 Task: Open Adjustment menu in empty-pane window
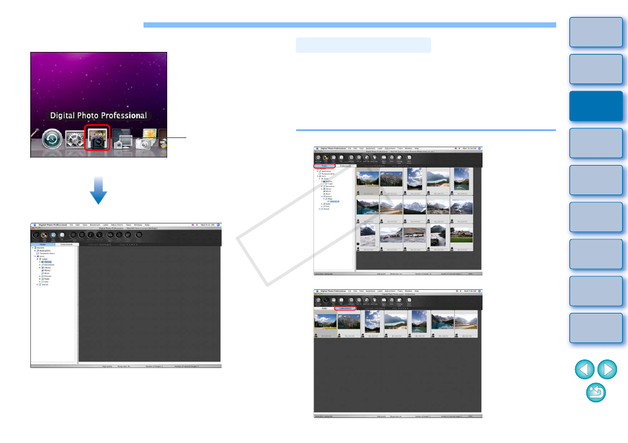(117, 225)
